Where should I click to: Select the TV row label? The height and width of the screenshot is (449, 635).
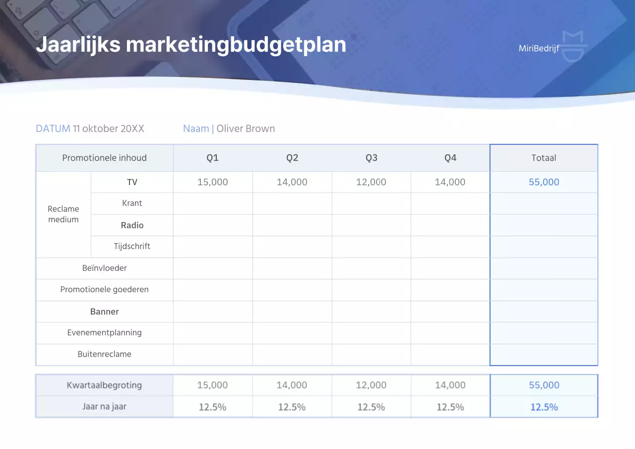[131, 182]
